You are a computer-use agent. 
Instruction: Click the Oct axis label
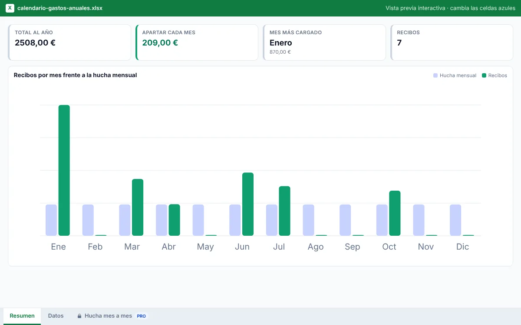pyautogui.click(x=389, y=247)
